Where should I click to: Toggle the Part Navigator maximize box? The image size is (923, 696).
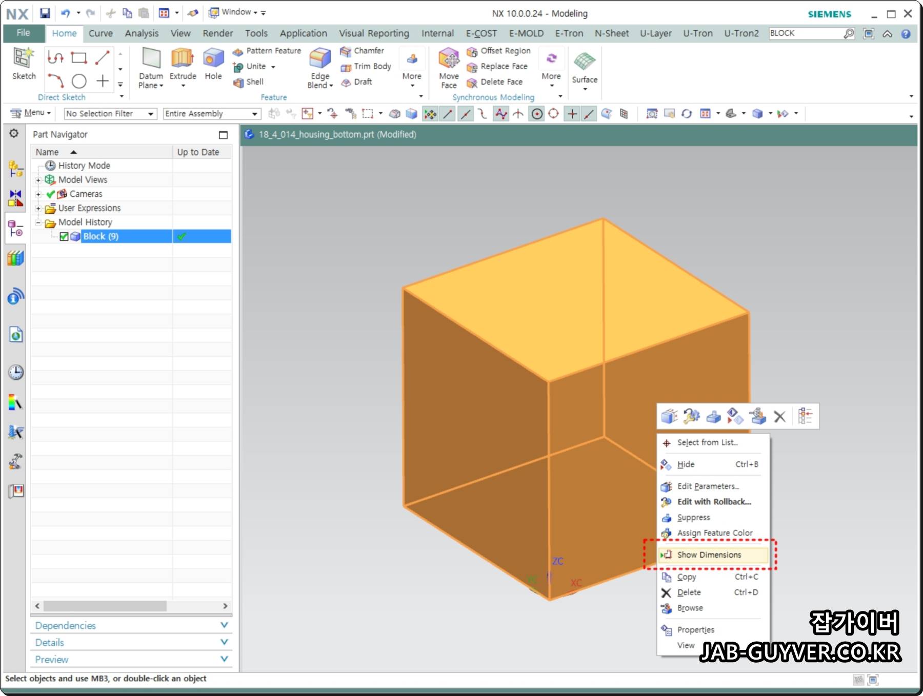point(223,135)
